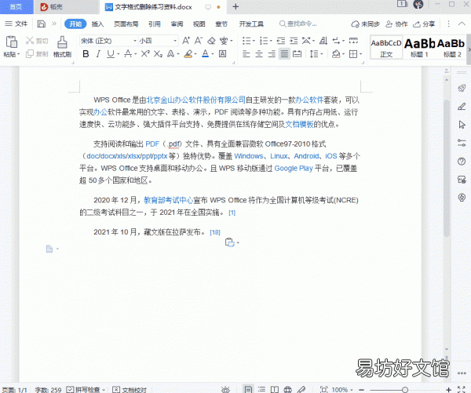Click the 分享 share button
471x393 pixels.
pyautogui.click(x=424, y=24)
